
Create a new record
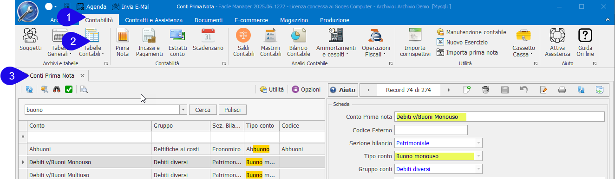467,90
